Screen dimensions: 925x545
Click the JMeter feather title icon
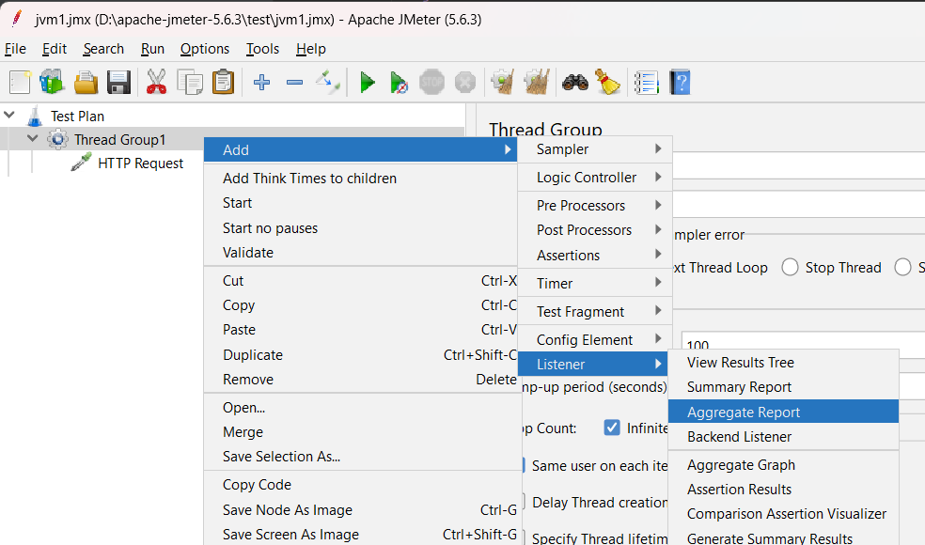pyautogui.click(x=17, y=19)
